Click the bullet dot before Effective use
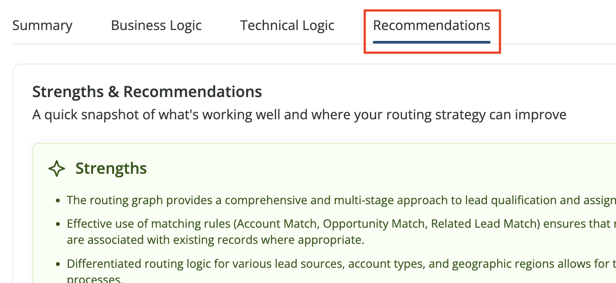616x283 pixels. [58, 224]
